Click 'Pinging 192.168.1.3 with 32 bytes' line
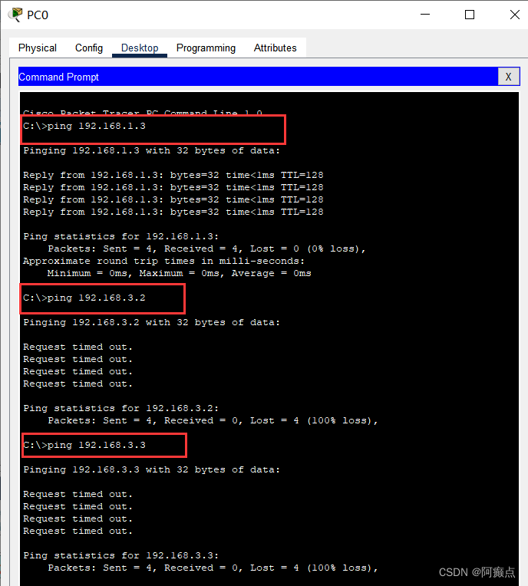The height and width of the screenshot is (586, 528). point(151,150)
